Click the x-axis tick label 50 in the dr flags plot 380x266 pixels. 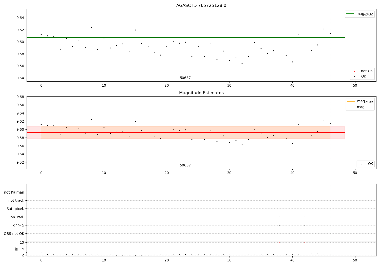(x=355, y=260)
